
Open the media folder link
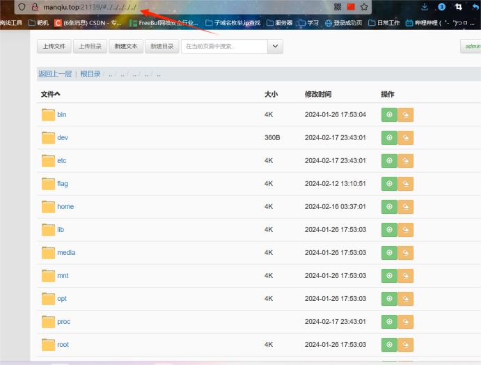click(66, 253)
